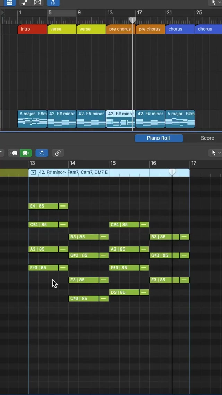Open piano roll pointer tool dropdown
Image resolution: width=222 pixels, height=395 pixels.
215,153
